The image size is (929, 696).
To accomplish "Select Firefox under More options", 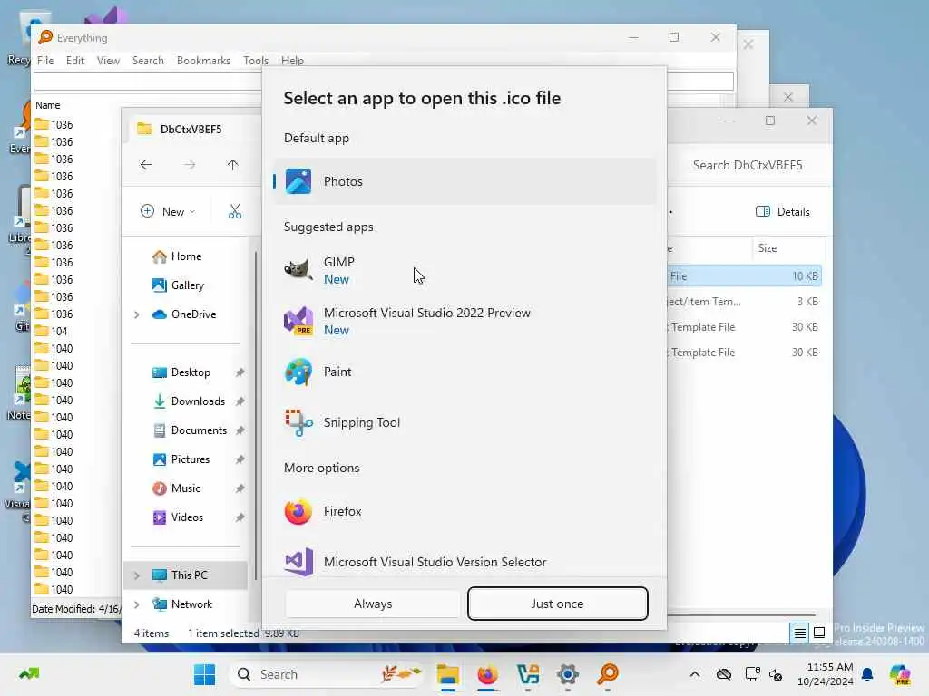I will click(464, 511).
